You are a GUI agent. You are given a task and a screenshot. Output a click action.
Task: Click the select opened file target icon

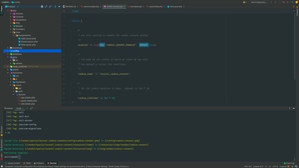click(42, 7)
